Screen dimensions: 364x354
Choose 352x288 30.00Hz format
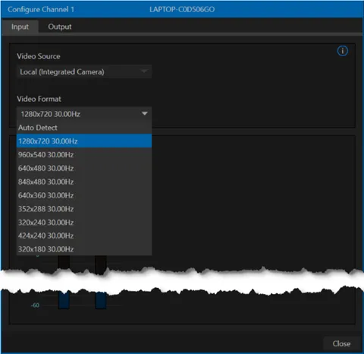pos(84,209)
